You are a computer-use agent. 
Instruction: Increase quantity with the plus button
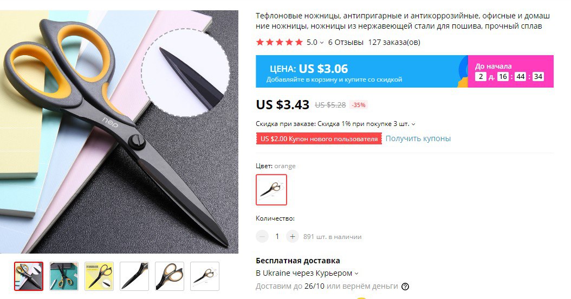(293, 236)
